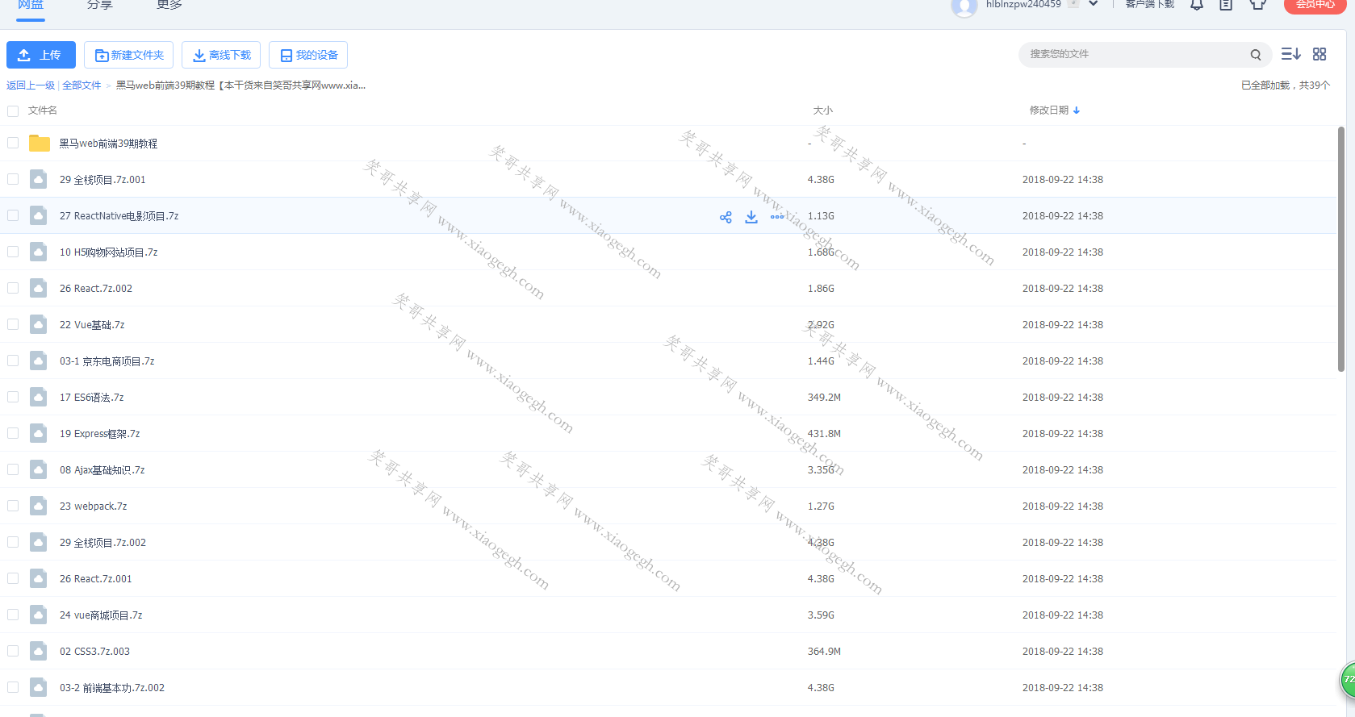Image resolution: width=1355 pixels, height=717 pixels.
Task: Open file 08 Ajax基础知识.7z
Action: click(102, 470)
